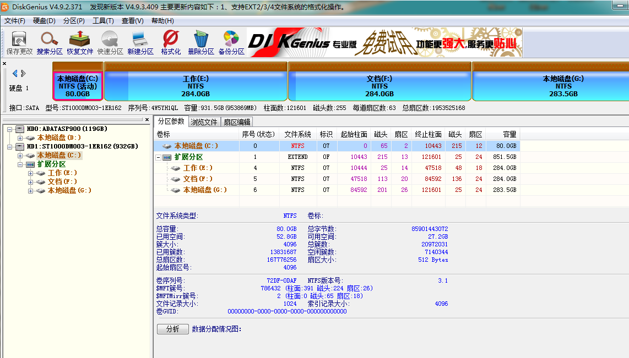Click the 保存更改 save changes icon
The width and height of the screenshot is (629, 358).
point(19,43)
